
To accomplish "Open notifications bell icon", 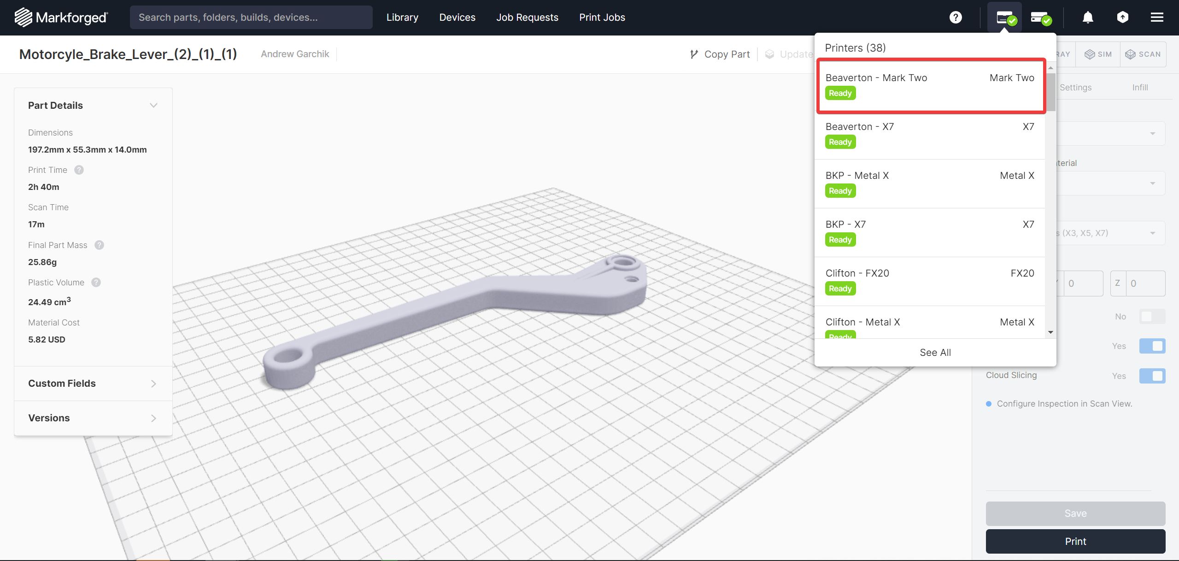I will pyautogui.click(x=1088, y=18).
